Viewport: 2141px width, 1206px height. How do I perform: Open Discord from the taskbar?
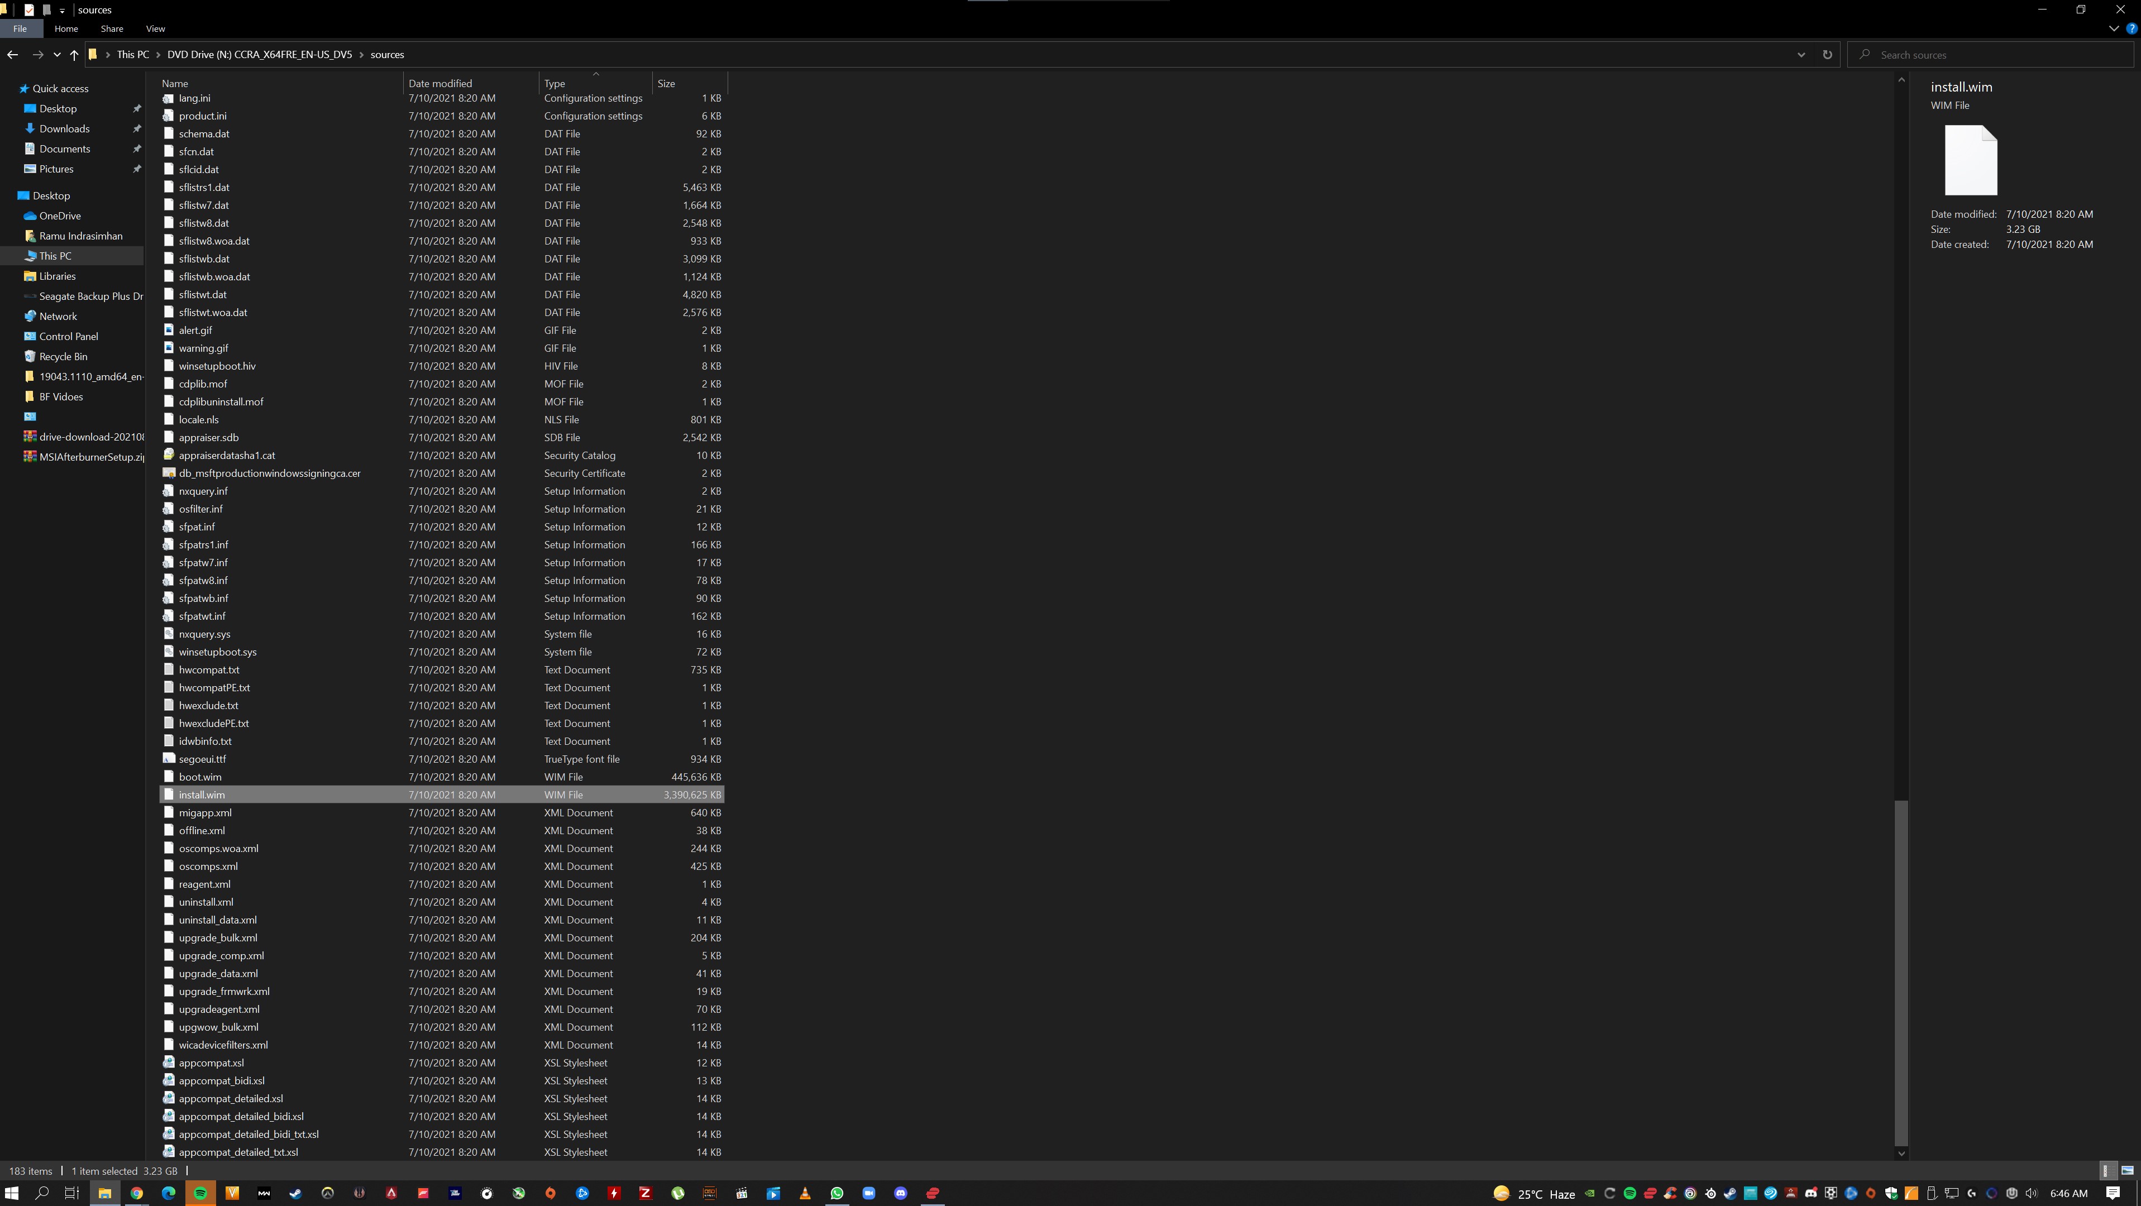900,1193
